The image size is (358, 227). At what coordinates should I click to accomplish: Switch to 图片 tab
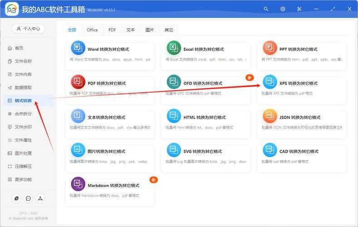click(150, 30)
